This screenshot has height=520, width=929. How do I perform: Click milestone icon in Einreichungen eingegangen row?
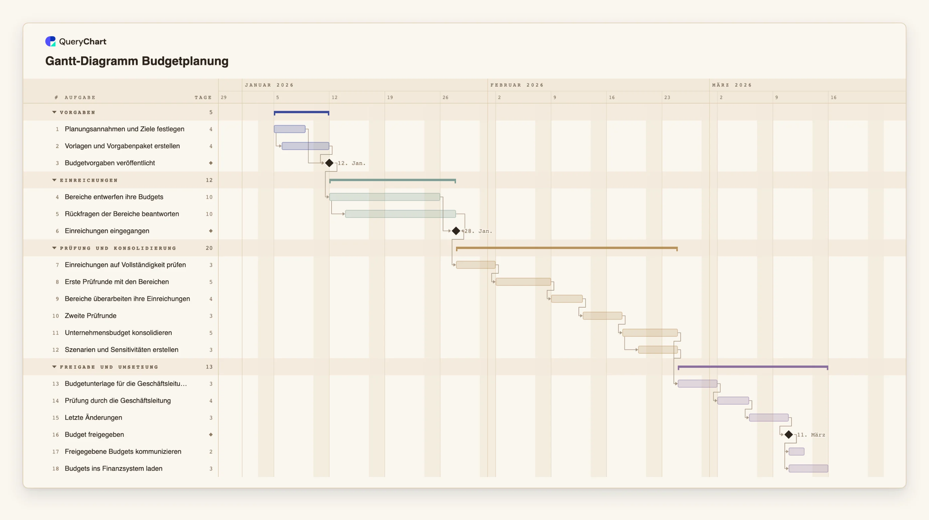[211, 231]
